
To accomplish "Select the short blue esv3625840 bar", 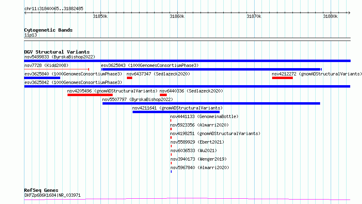I will click(x=42, y=78).
